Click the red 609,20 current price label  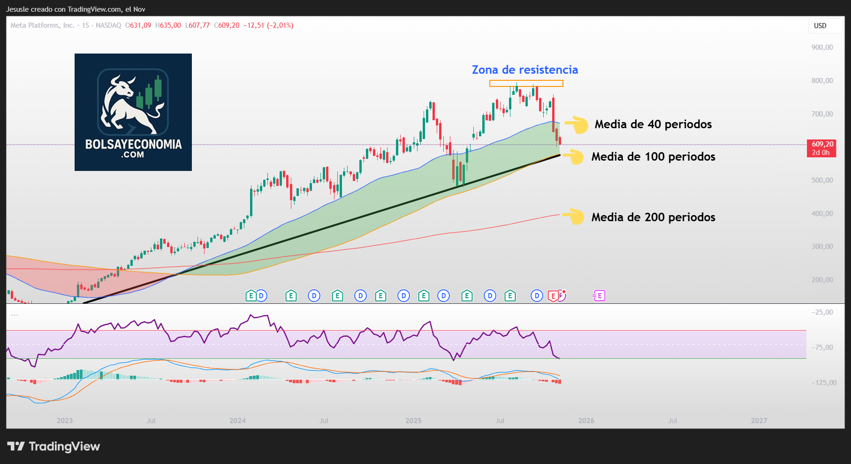(x=821, y=148)
